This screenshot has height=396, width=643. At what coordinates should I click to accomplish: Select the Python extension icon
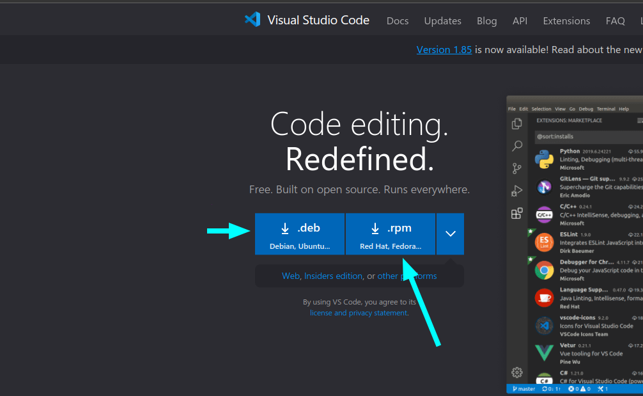(544, 159)
